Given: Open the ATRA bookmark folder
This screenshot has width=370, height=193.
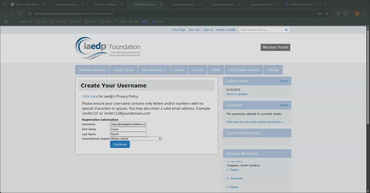Looking at the screenshot, I should (91, 21).
